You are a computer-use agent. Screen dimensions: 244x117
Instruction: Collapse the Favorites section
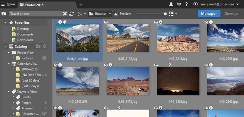click(5, 23)
